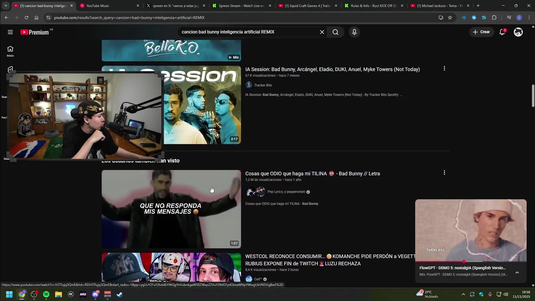Show hidden system tray icons
The height and width of the screenshot is (301, 535).
tap(463, 294)
